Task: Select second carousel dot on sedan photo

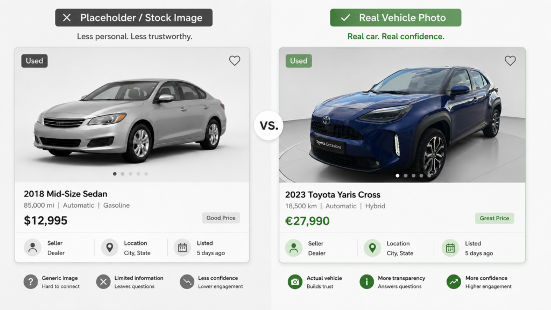Action: 123,174
